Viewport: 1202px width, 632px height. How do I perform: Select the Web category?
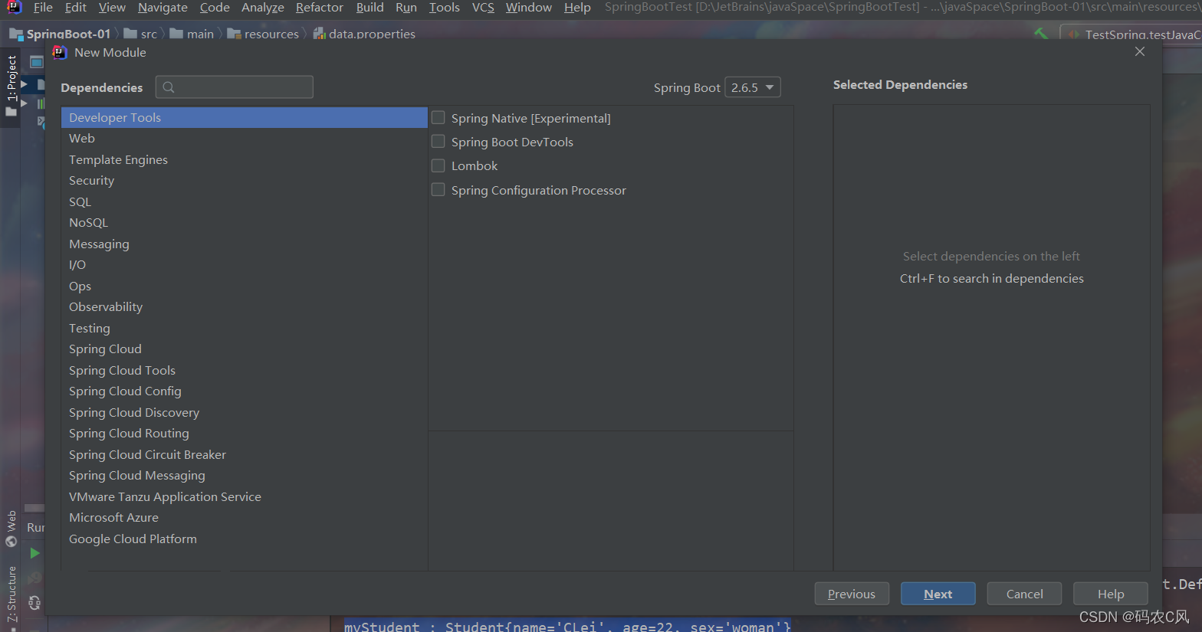click(x=245, y=139)
